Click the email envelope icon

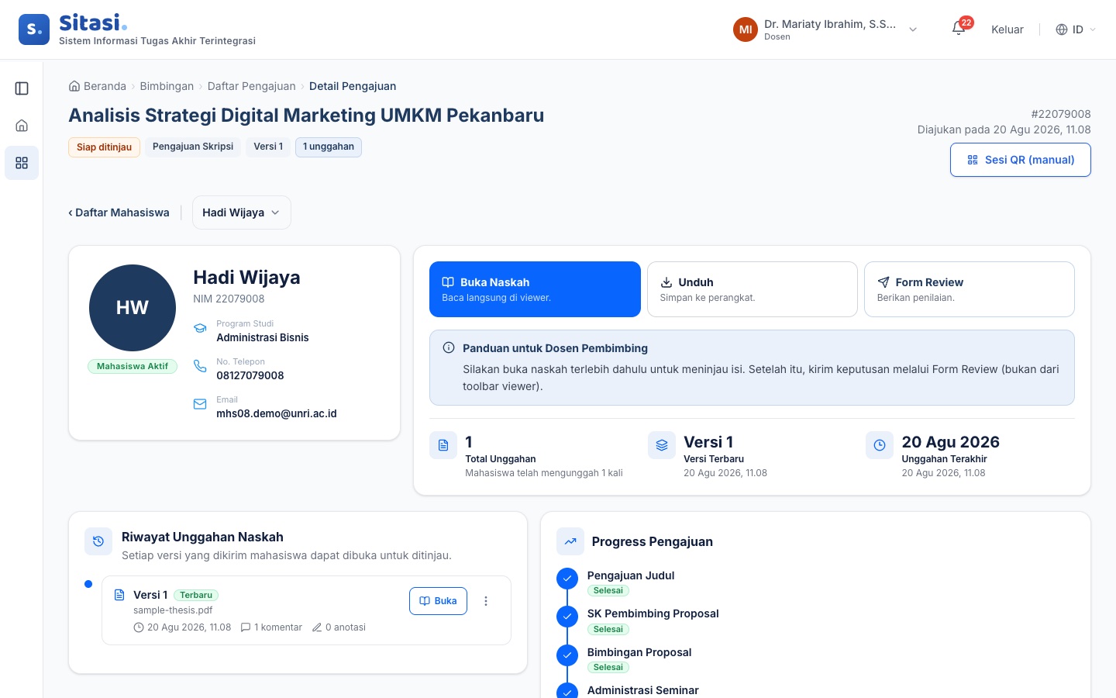pos(200,404)
